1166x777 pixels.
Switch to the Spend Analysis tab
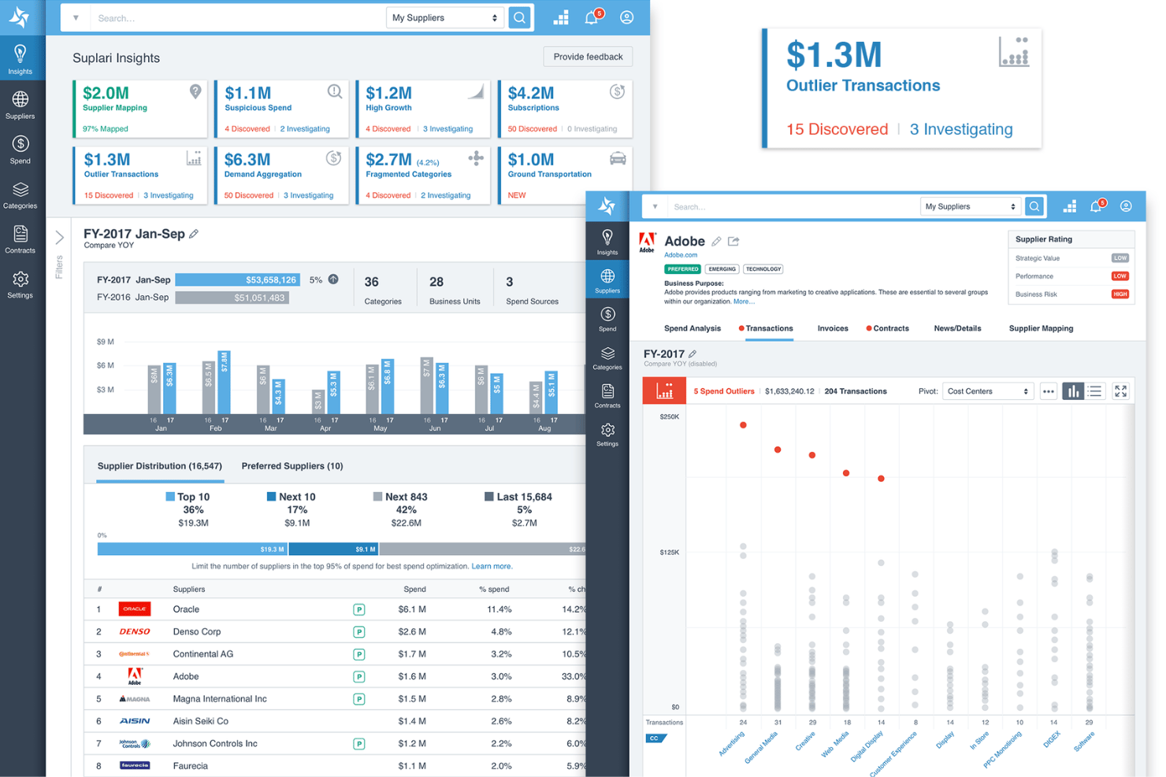(693, 328)
